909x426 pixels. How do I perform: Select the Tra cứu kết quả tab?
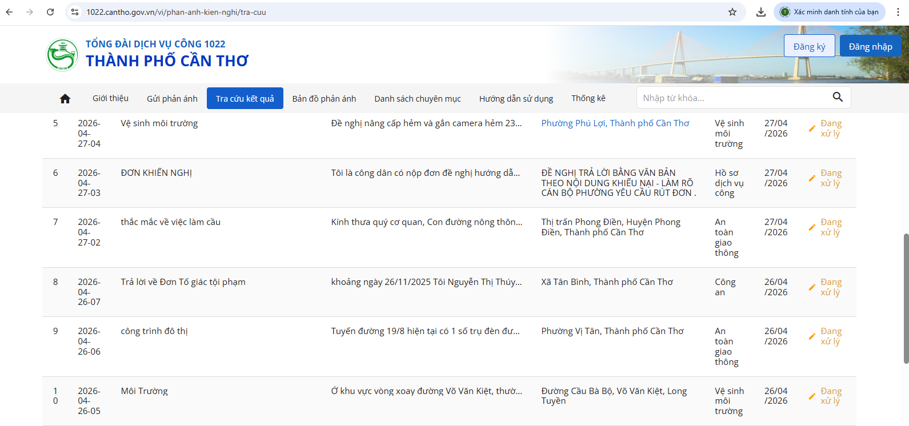(245, 98)
